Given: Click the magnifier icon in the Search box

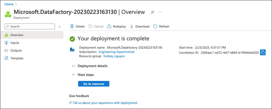Looking at the screenshot, I should [x=7, y=26].
